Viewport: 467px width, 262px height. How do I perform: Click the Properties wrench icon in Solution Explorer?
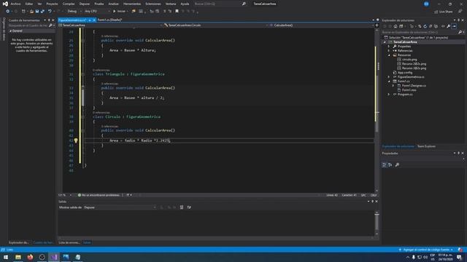[449, 26]
